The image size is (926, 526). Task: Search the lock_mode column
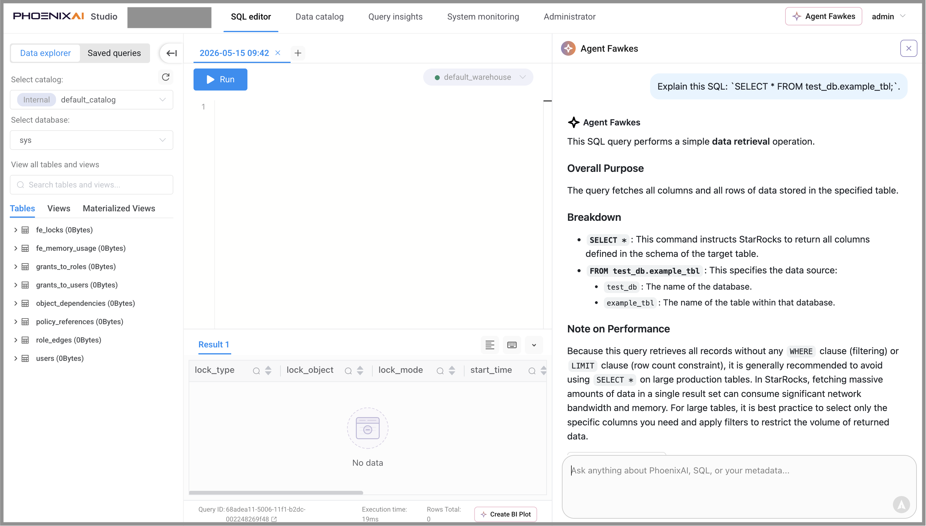pos(440,371)
